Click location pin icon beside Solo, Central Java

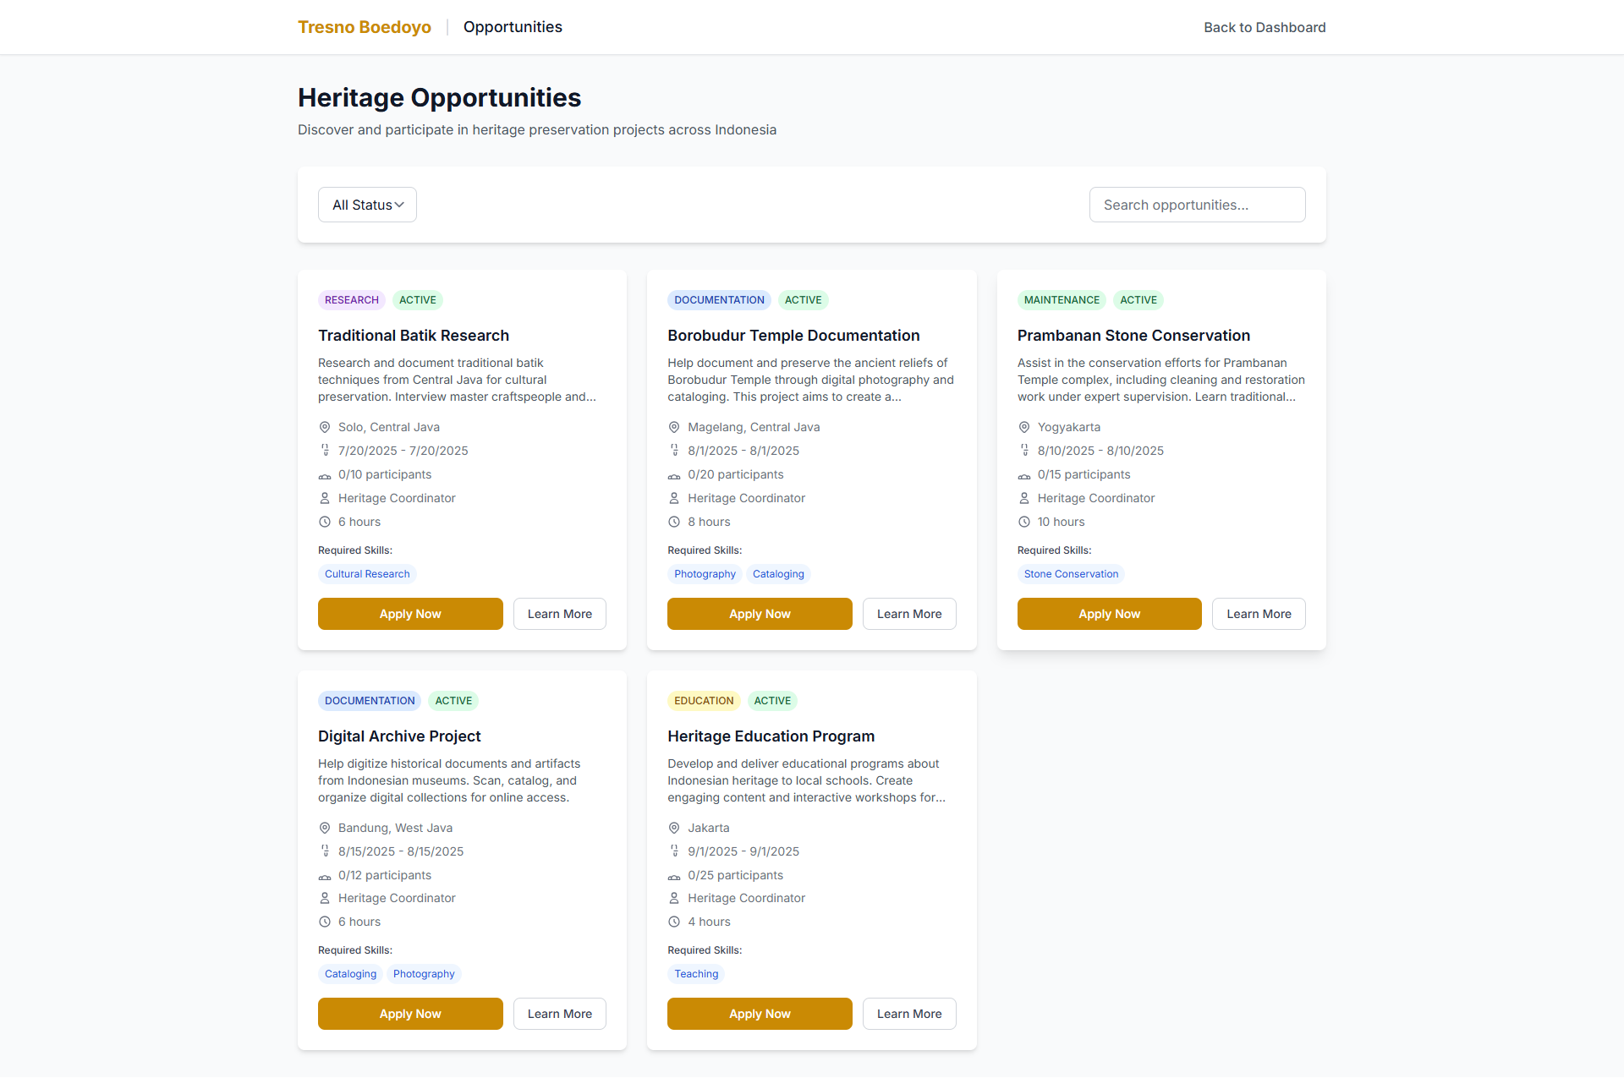click(x=324, y=427)
